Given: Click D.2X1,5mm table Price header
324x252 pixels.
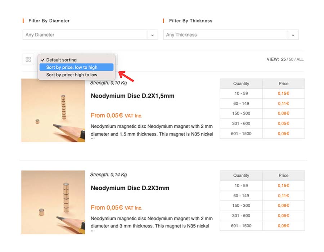Looking at the screenshot, I should (284, 84).
